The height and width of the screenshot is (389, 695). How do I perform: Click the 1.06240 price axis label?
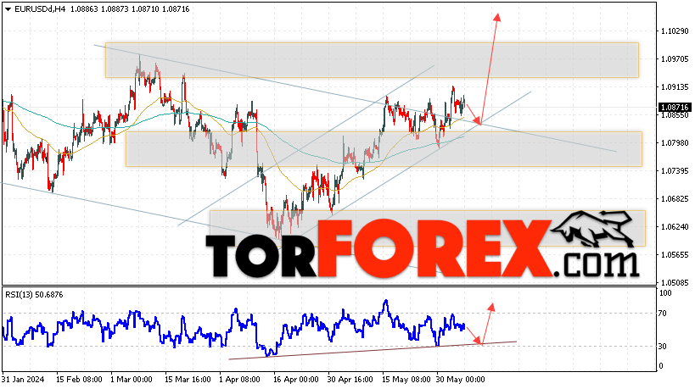pos(675,226)
